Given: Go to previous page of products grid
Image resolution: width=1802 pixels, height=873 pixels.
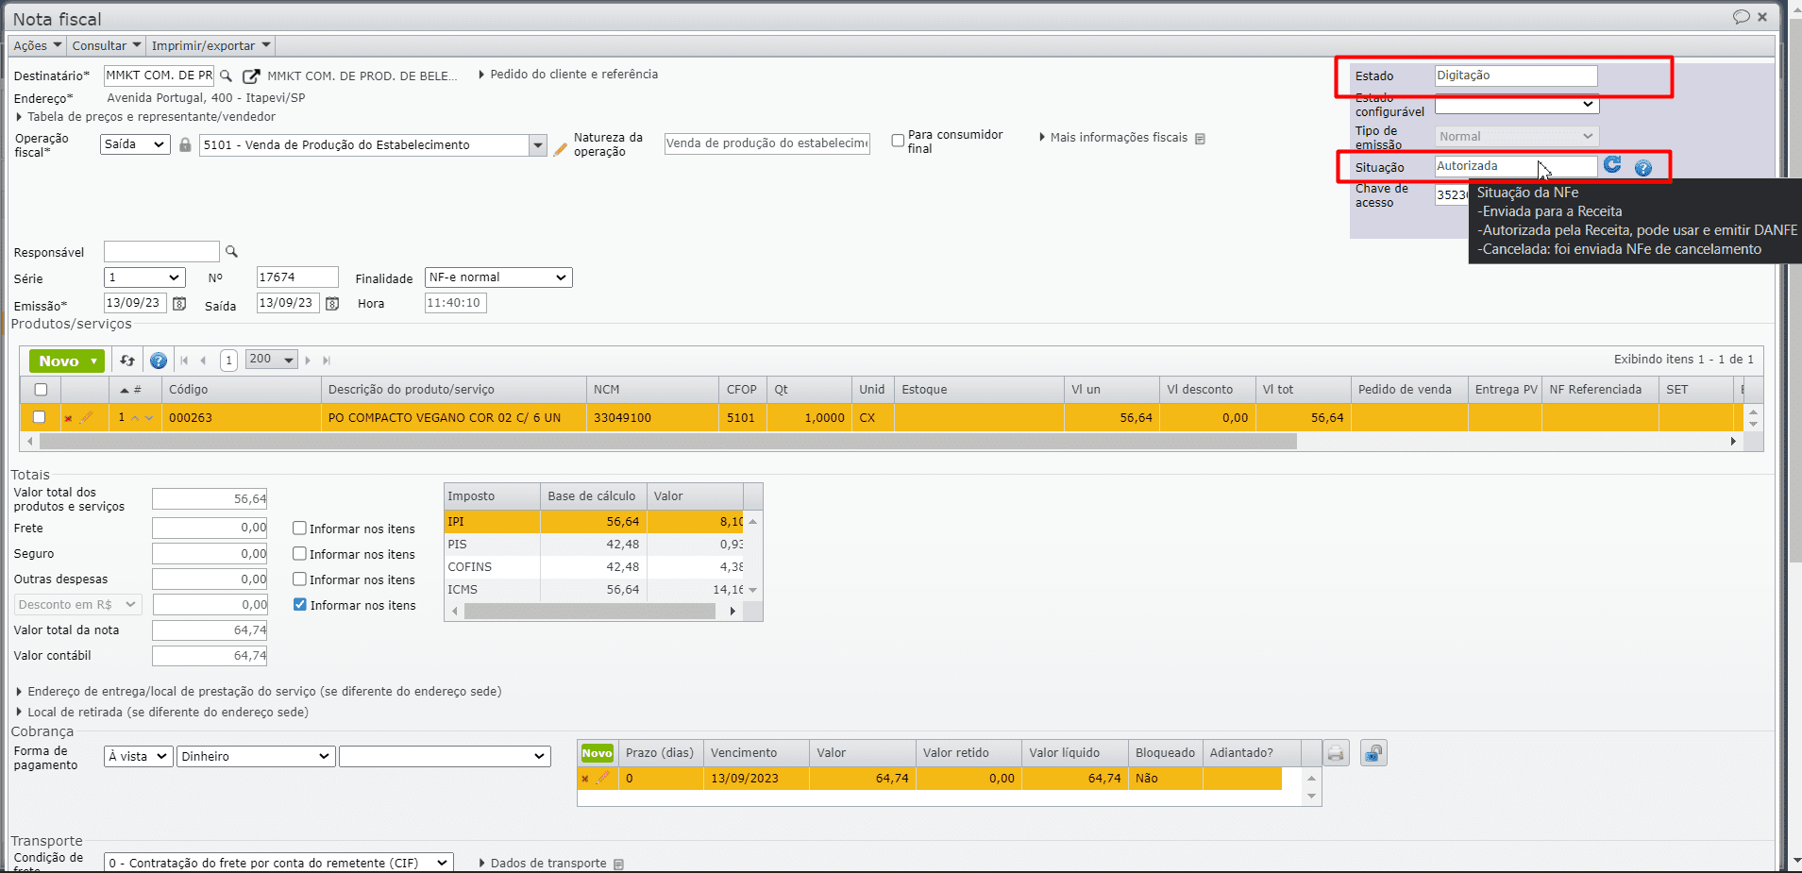Looking at the screenshot, I should coord(203,361).
